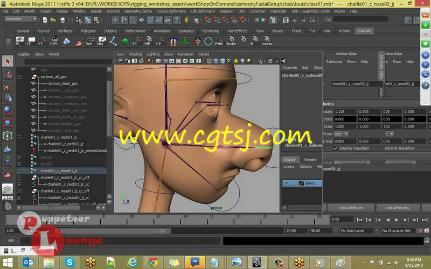This screenshot has width=431, height=269.
Task: Switch to the Deformation shelf tab
Action: pos(135,31)
